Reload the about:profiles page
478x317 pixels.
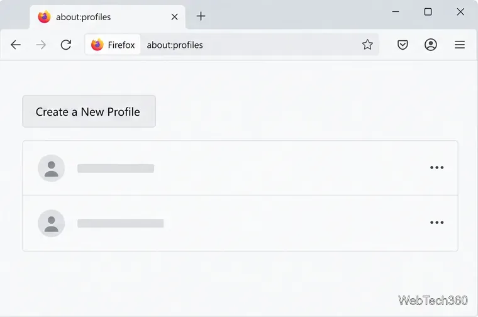pos(66,45)
